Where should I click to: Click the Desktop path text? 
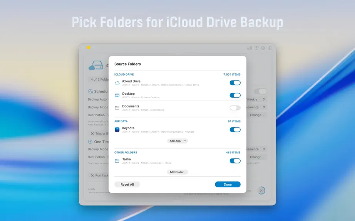(x=141, y=97)
